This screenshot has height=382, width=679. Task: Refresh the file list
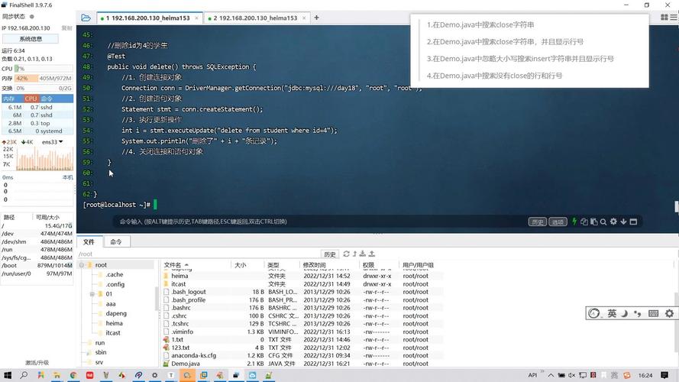347,254
